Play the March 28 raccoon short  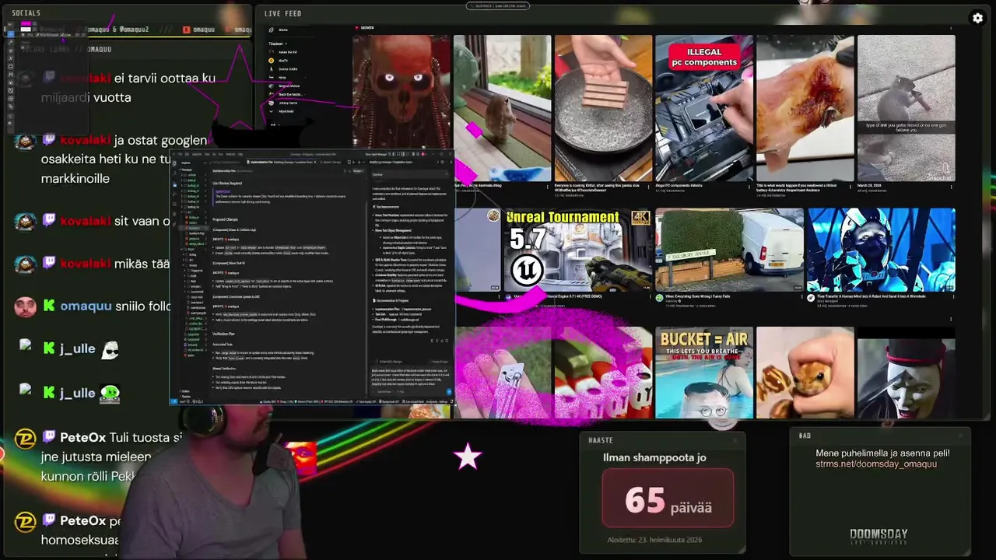point(906,109)
